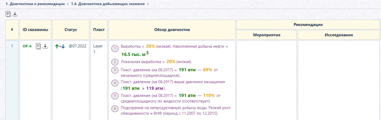Open the OP-4 well link

(27, 46)
